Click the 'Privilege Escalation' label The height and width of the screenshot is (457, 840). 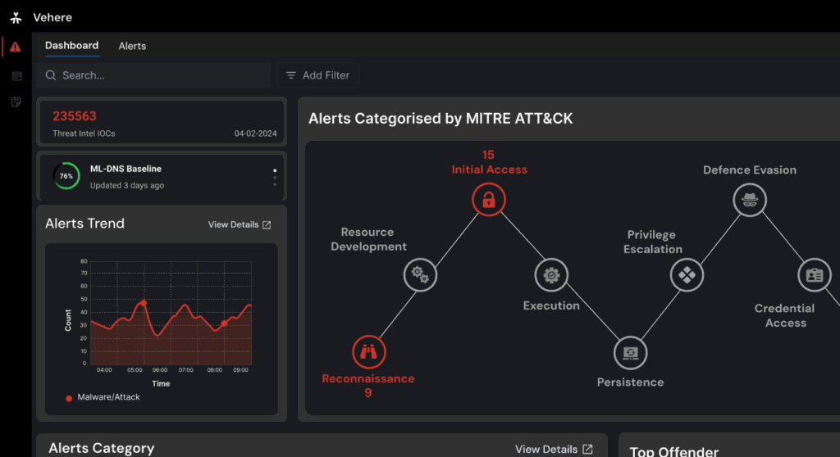point(652,242)
